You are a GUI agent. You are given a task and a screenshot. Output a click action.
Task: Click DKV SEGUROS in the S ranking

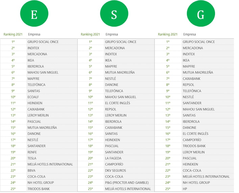tap(116, 170)
